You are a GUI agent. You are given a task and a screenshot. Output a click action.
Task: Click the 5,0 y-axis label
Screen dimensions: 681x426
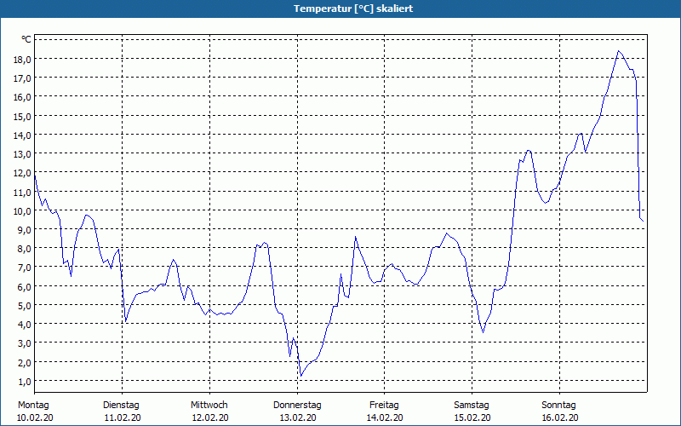(x=22, y=305)
